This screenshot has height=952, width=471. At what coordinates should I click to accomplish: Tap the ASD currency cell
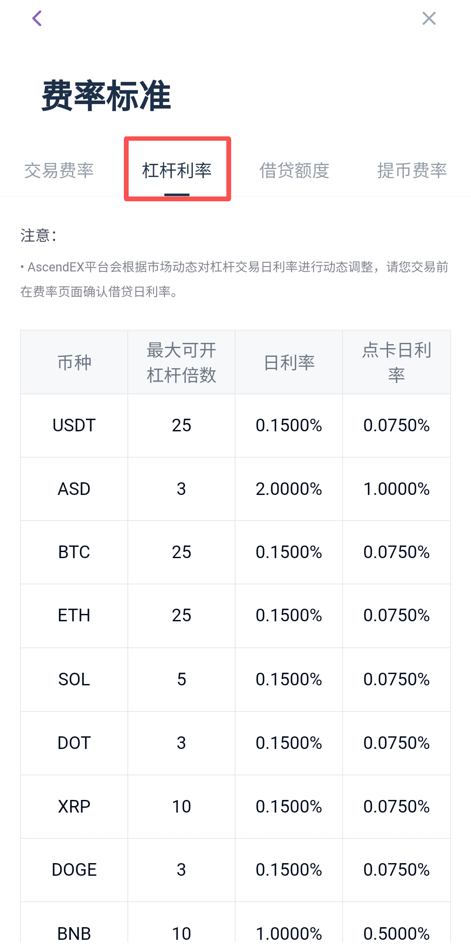coord(74,489)
